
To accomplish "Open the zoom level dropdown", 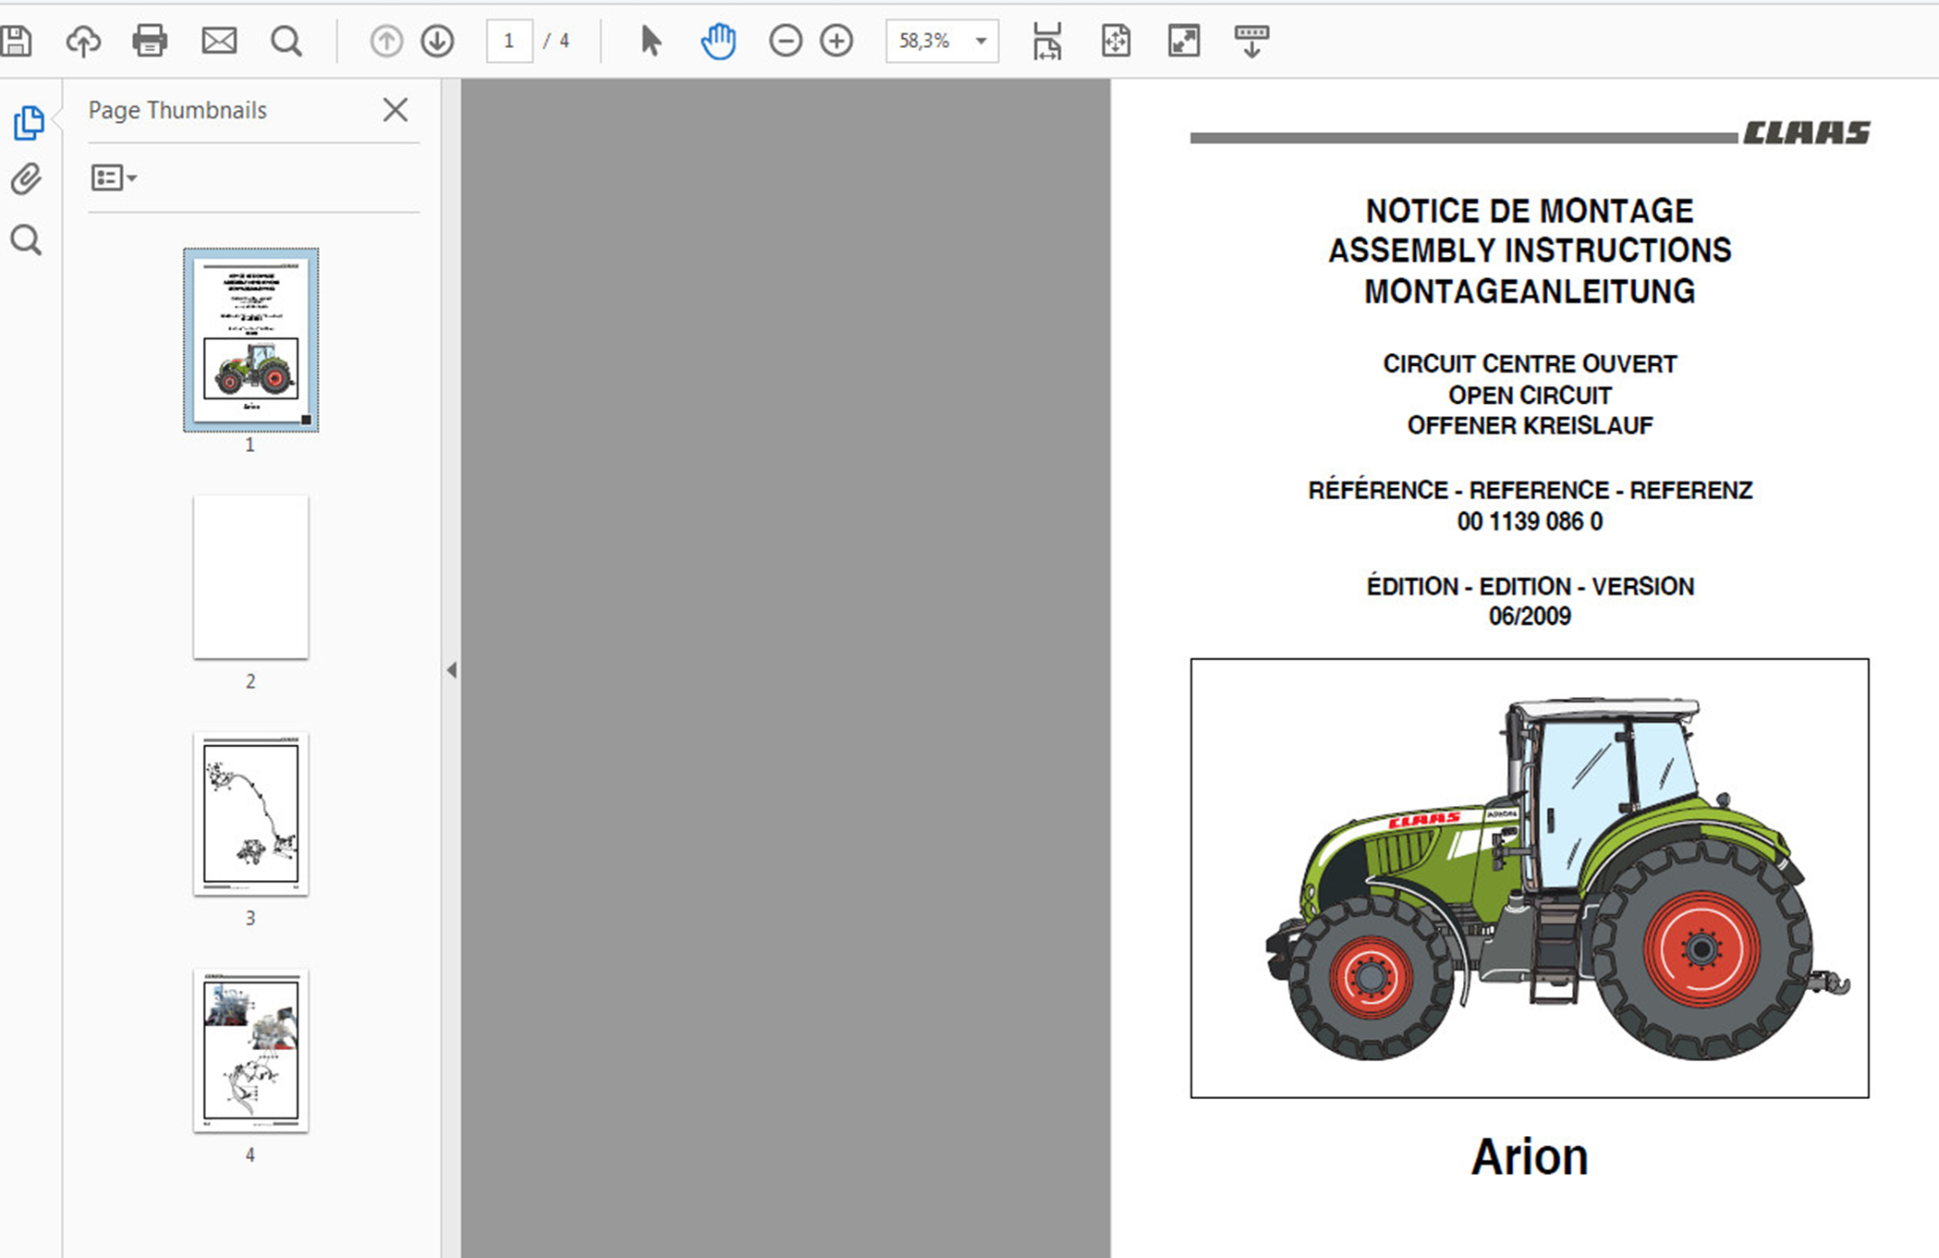I will point(982,41).
